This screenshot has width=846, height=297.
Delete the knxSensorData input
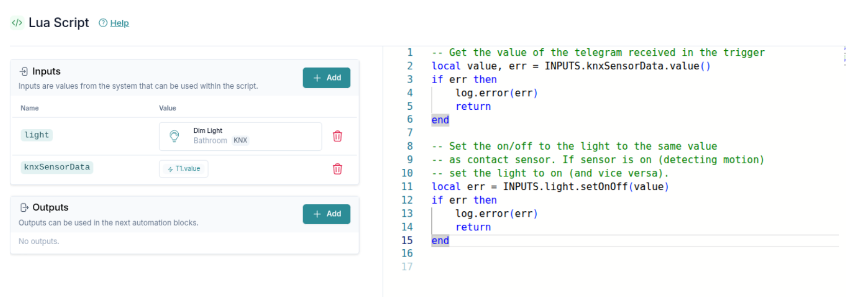(337, 169)
